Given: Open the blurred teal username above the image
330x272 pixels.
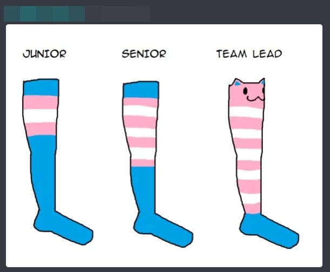Looking at the screenshot, I should pos(44,13).
